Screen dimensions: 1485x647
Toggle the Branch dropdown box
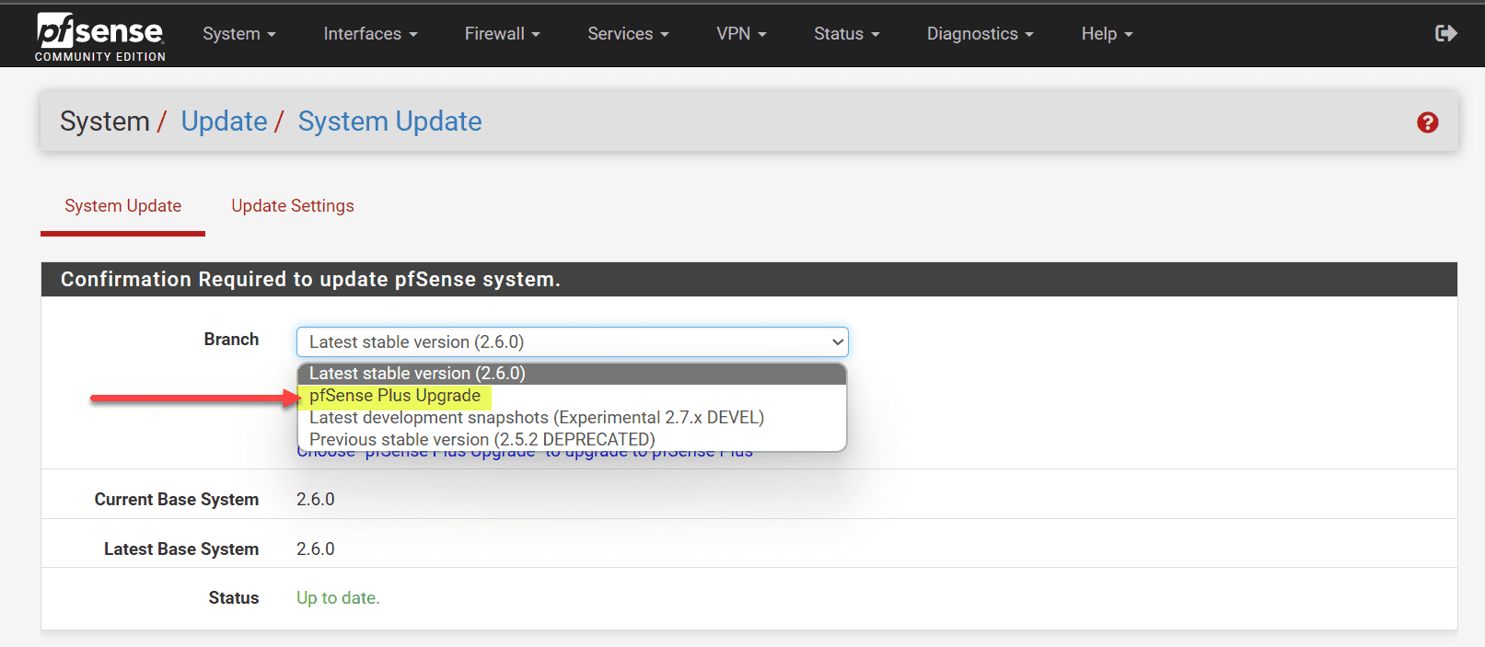[572, 342]
